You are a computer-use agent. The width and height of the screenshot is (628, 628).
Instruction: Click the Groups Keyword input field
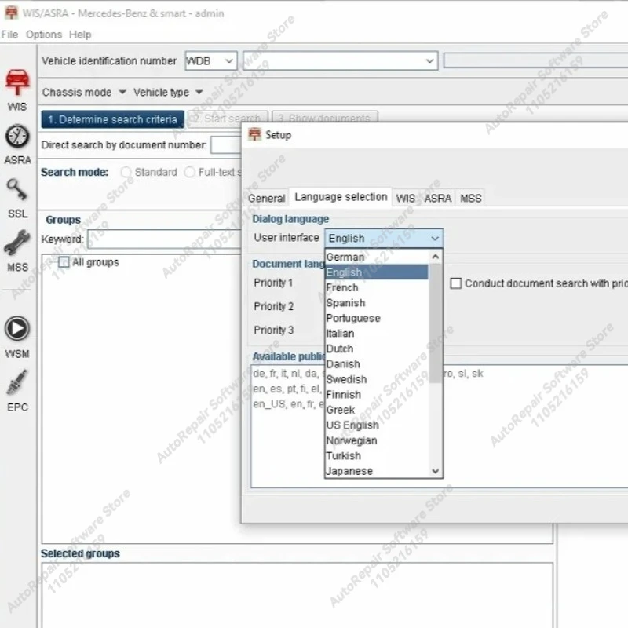tap(164, 239)
